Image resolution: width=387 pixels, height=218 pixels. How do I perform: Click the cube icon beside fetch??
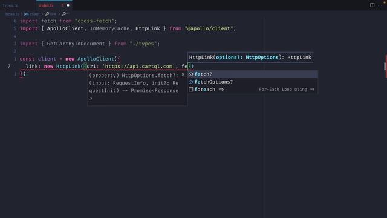(191, 74)
